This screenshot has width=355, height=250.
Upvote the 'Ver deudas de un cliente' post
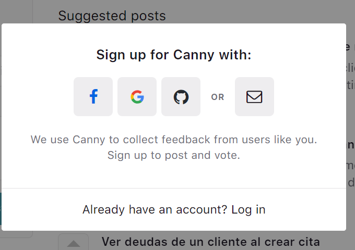[x=74, y=243]
